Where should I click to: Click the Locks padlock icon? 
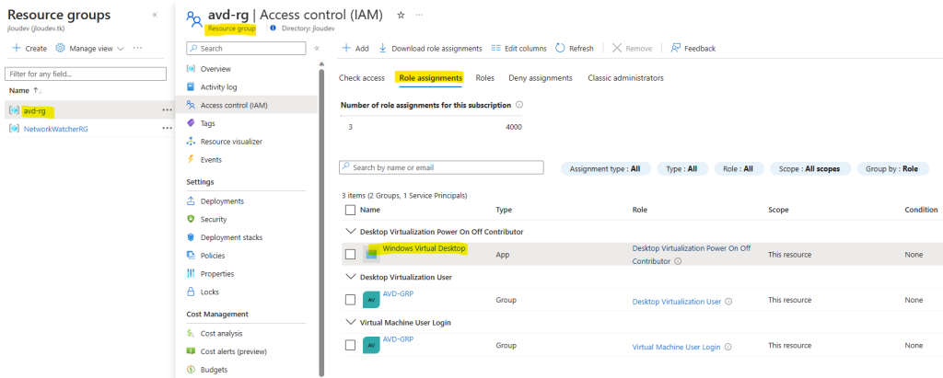(191, 292)
